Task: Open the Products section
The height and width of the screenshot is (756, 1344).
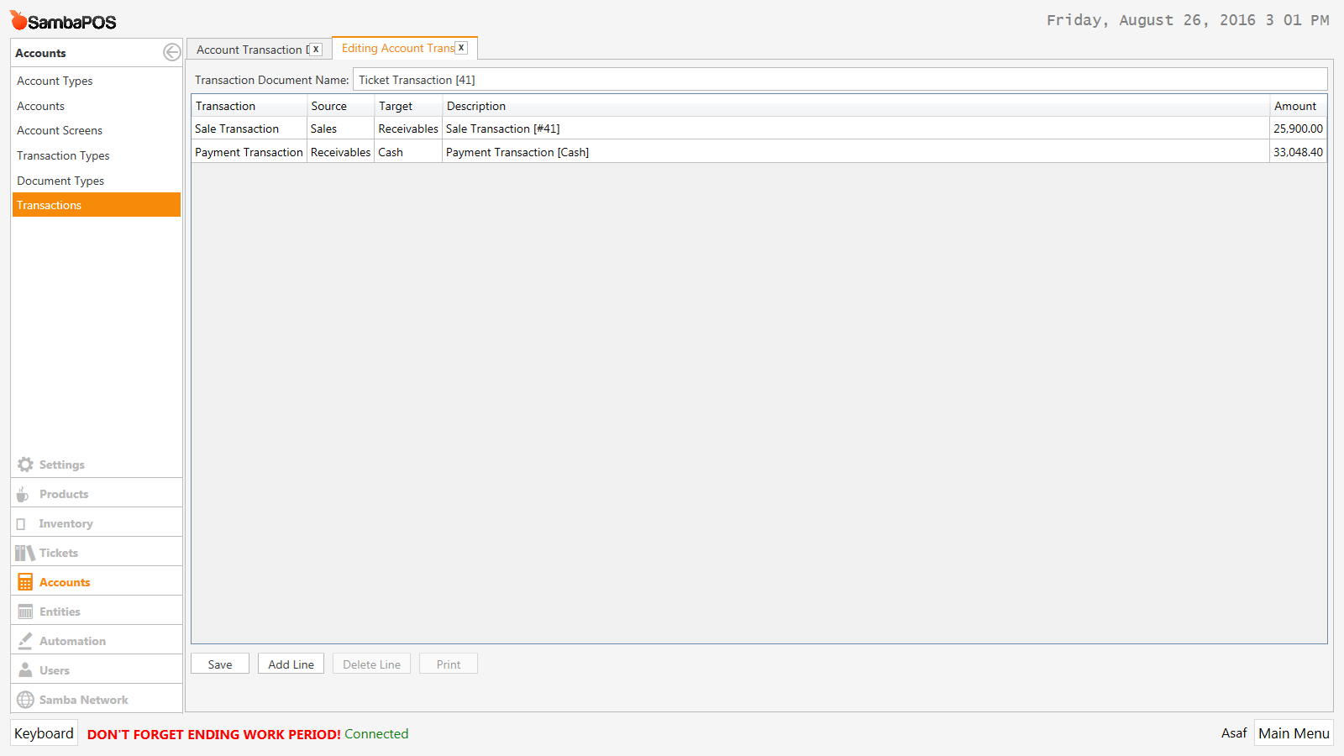Action: click(97, 494)
